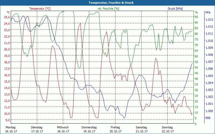Click the 9,0 temperature axis tick

coord(7,120)
